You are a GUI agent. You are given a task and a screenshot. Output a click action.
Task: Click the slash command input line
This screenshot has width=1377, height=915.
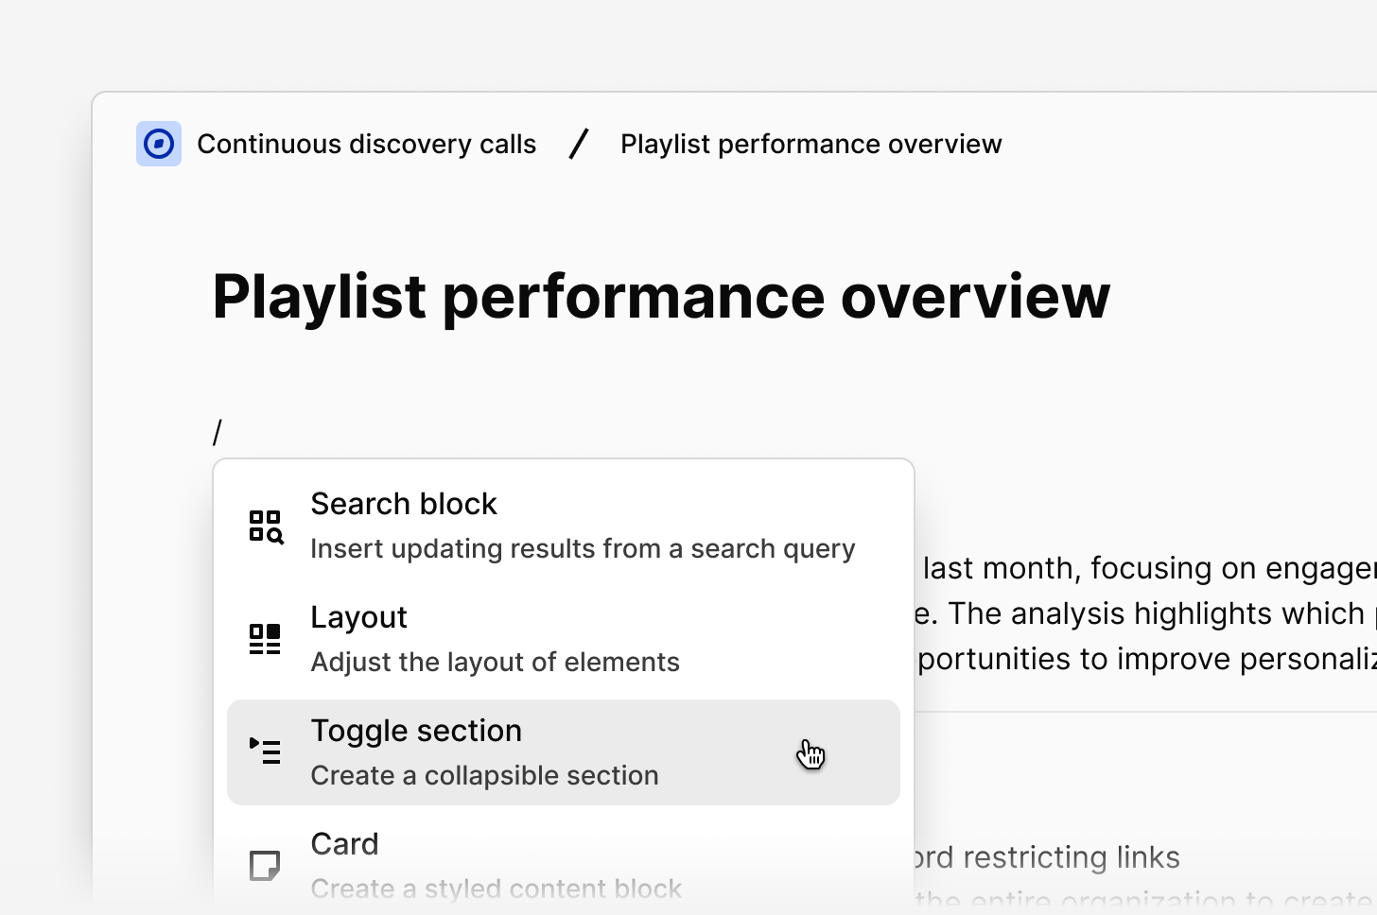click(218, 431)
